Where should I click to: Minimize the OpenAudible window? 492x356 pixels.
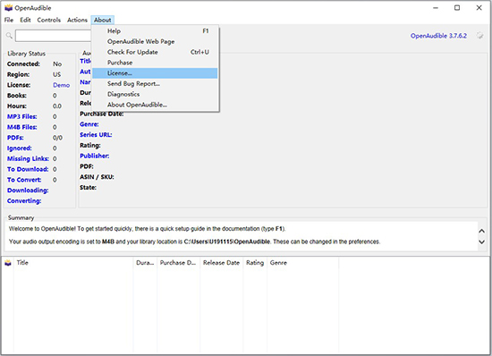coord(436,8)
